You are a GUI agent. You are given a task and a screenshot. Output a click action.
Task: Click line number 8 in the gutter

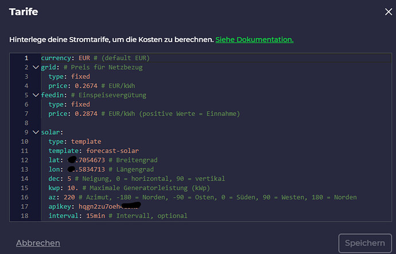pos(26,123)
